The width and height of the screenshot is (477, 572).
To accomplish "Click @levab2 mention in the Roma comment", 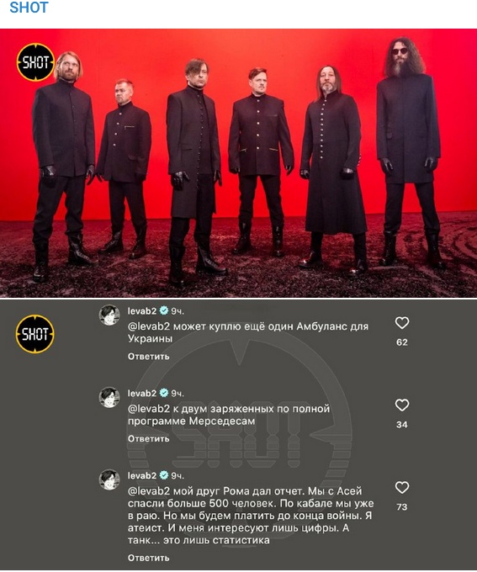I will [x=149, y=491].
